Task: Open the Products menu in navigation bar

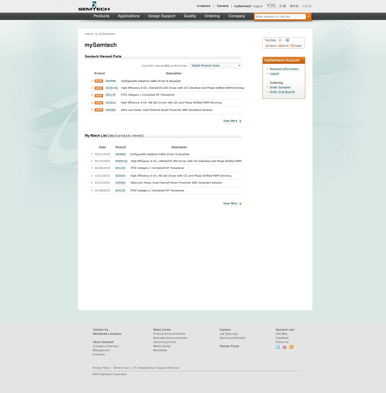Action: 101,16
